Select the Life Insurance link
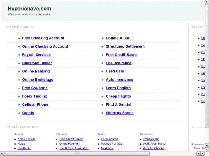This screenshot has height=156, width=209. point(119,63)
